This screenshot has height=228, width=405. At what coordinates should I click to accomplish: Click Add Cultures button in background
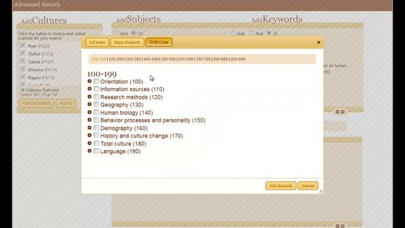click(x=37, y=103)
